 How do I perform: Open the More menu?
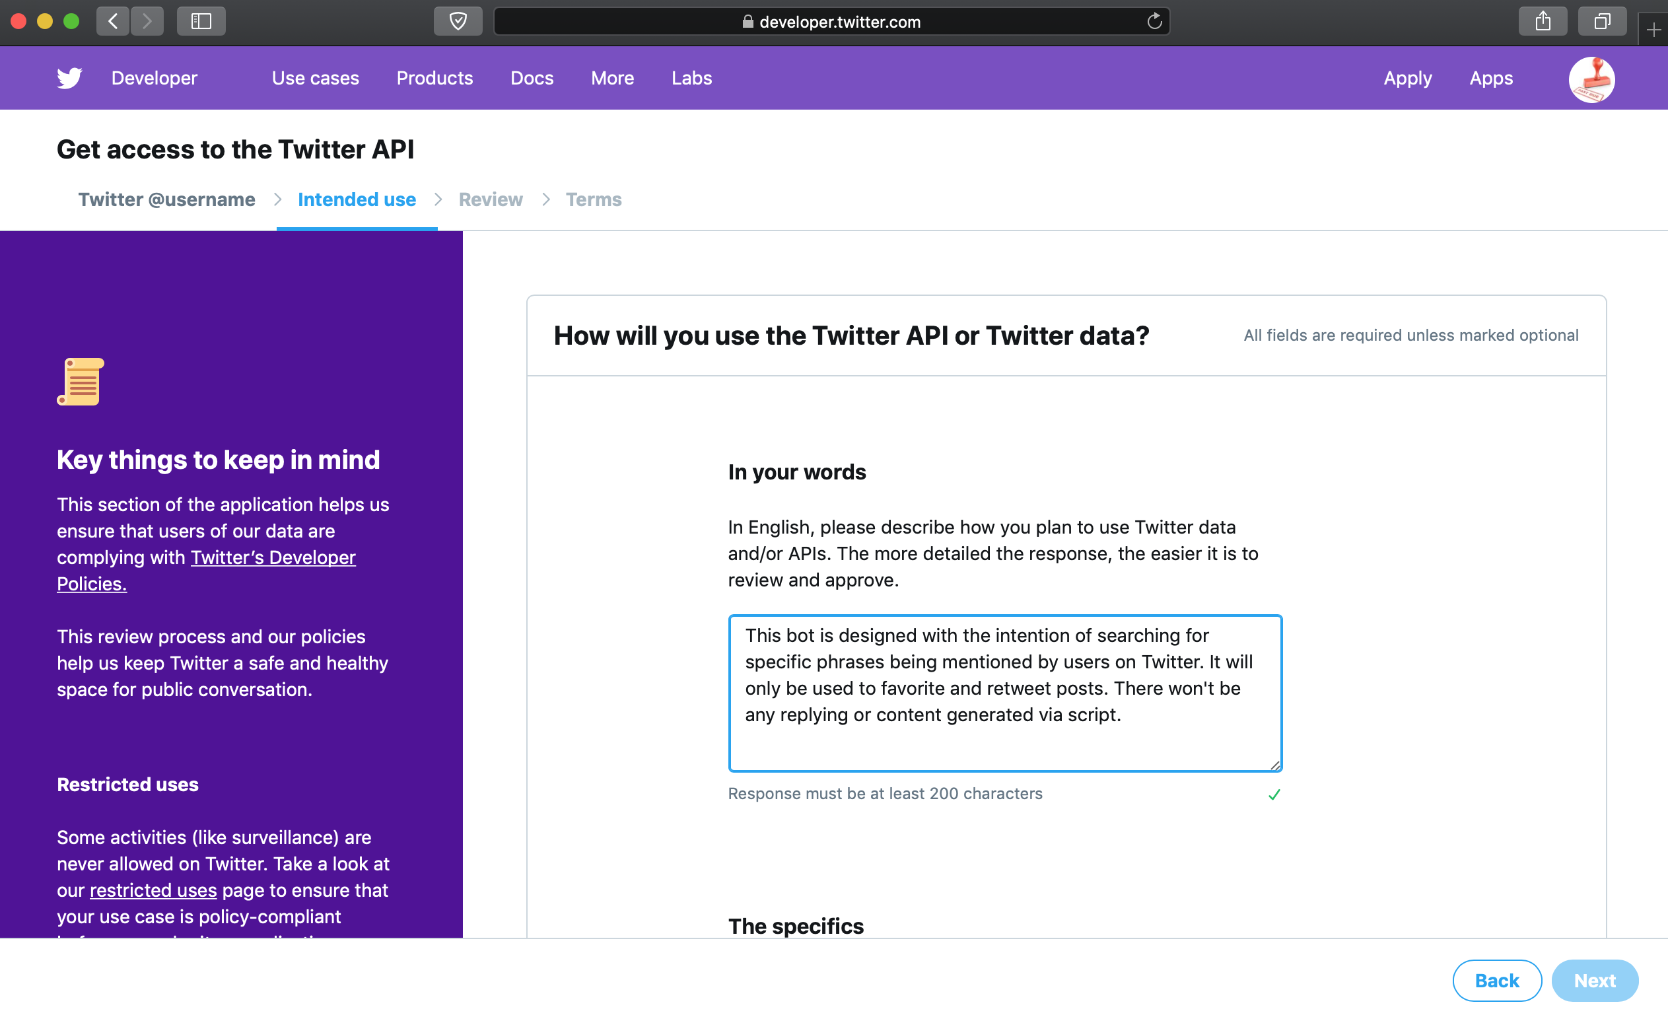coord(612,78)
